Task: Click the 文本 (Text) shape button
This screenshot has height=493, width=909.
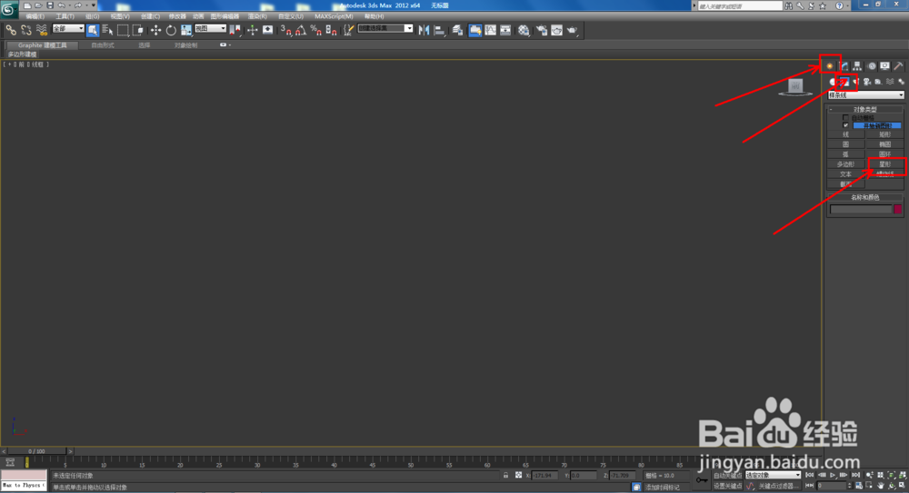Action: pos(845,174)
